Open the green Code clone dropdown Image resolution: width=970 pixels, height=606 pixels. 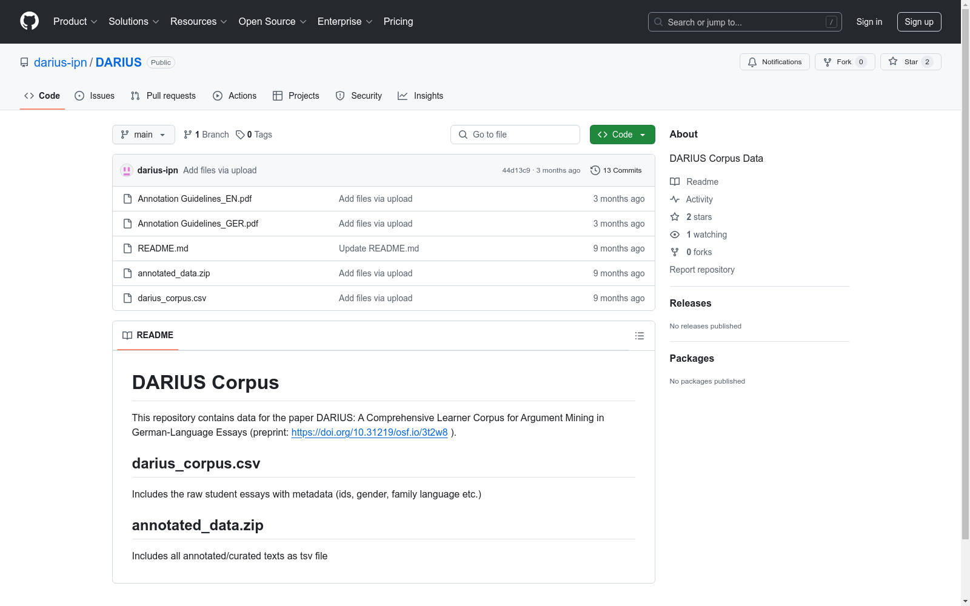coord(622,135)
